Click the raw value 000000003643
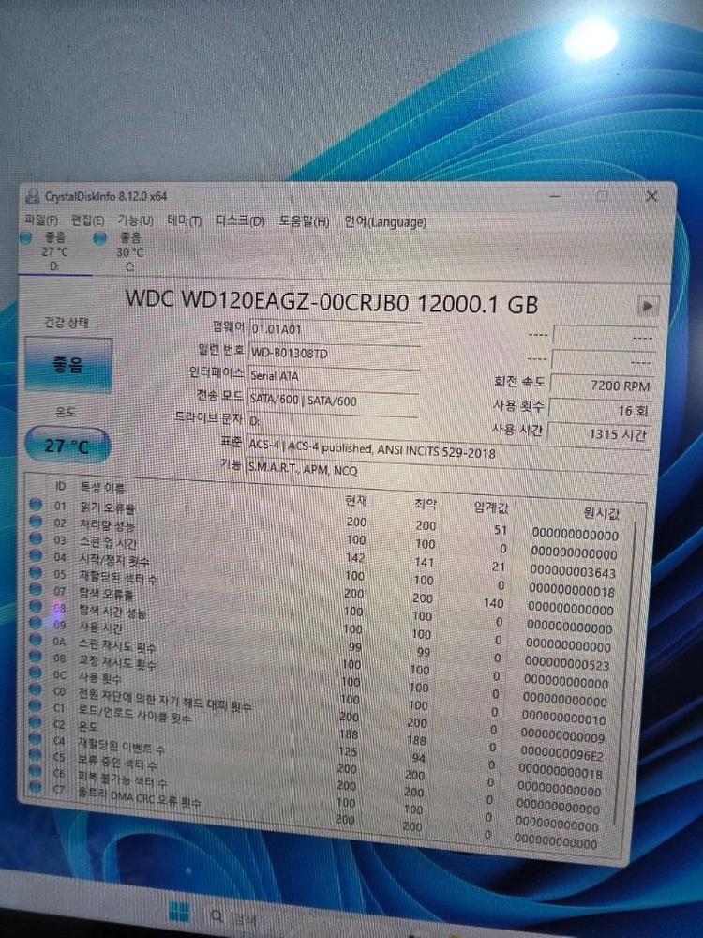This screenshot has height=938, width=703. pos(573,572)
